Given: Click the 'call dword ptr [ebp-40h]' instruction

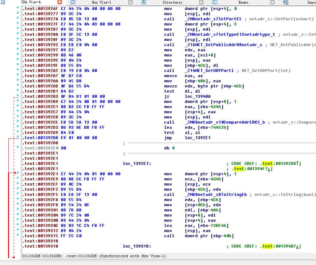Looking at the screenshot, I should pos(199,236).
